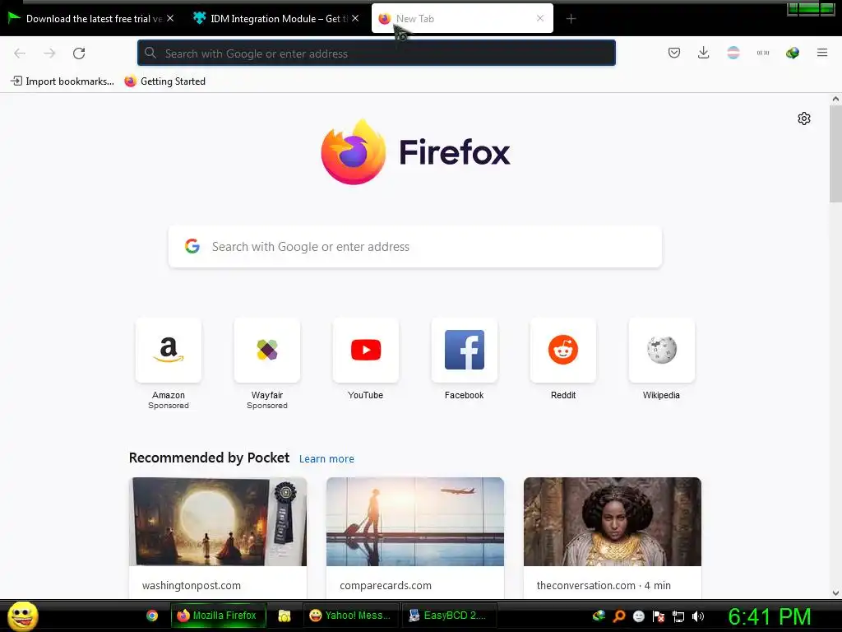Reload the current page

click(79, 53)
